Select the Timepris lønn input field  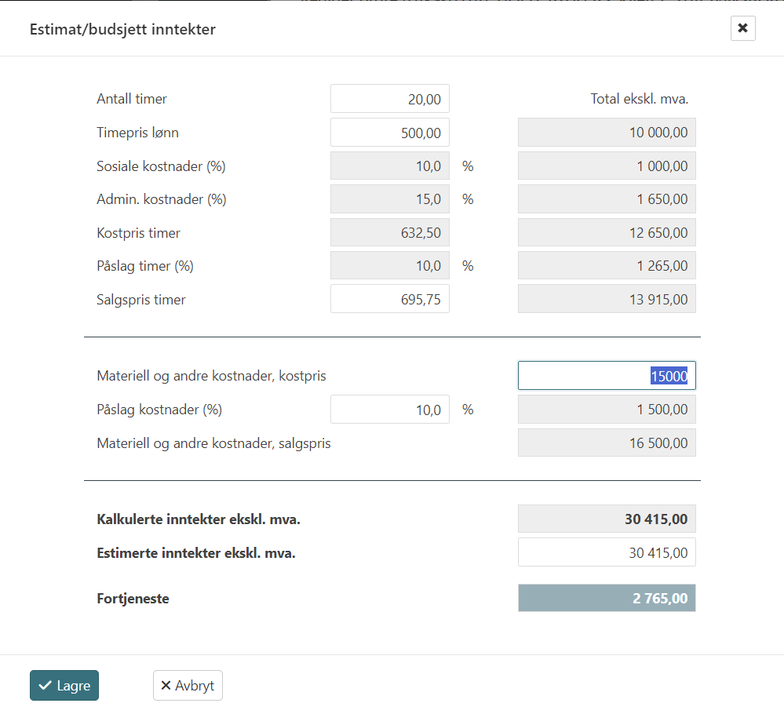[389, 133]
